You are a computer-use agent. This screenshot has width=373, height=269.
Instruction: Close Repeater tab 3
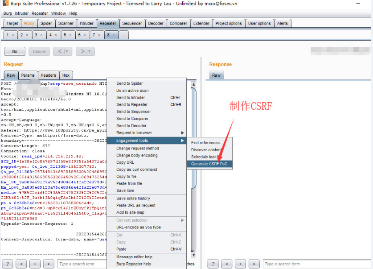coord(41,35)
